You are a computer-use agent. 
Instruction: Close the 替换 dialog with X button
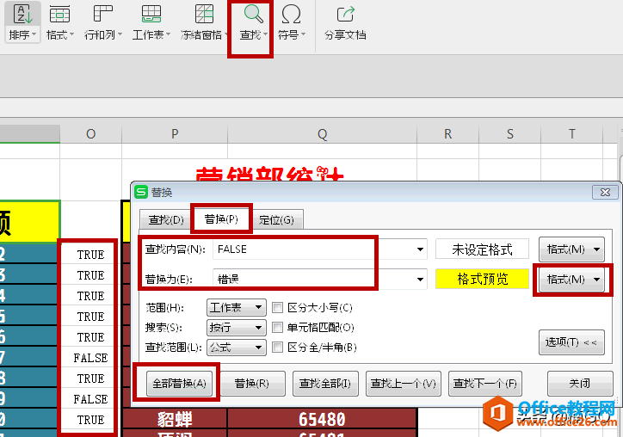(605, 193)
